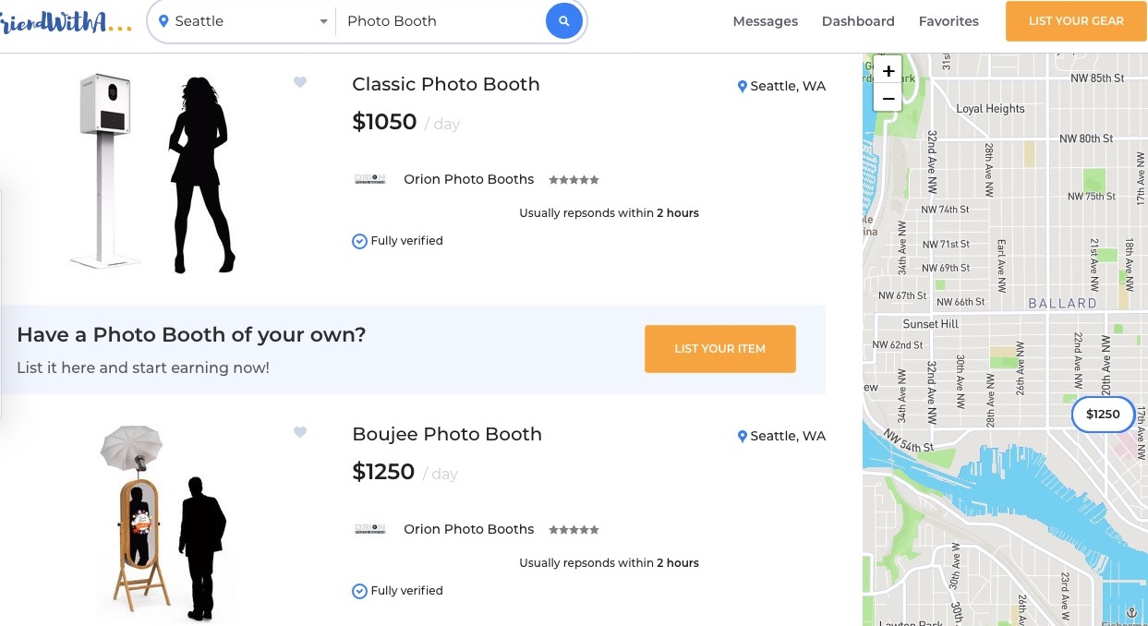Favorite the Boujee Photo Booth heart icon
This screenshot has height=626, width=1148.
(300, 432)
